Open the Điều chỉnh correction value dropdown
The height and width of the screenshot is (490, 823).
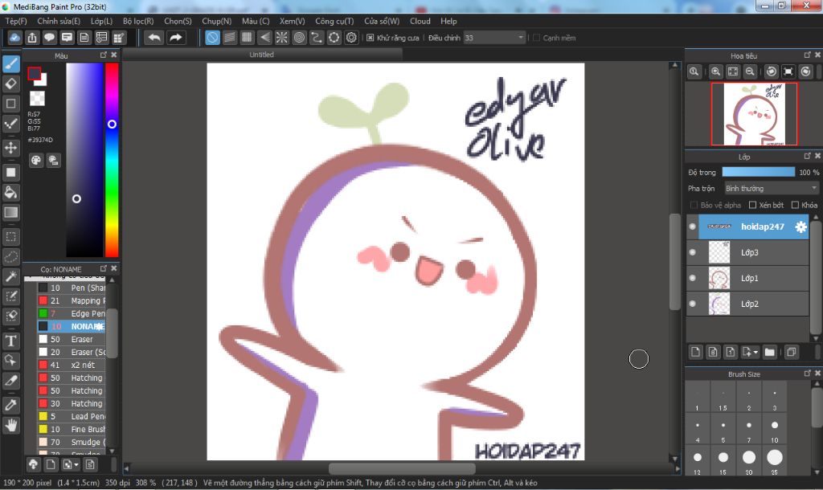[x=494, y=38]
